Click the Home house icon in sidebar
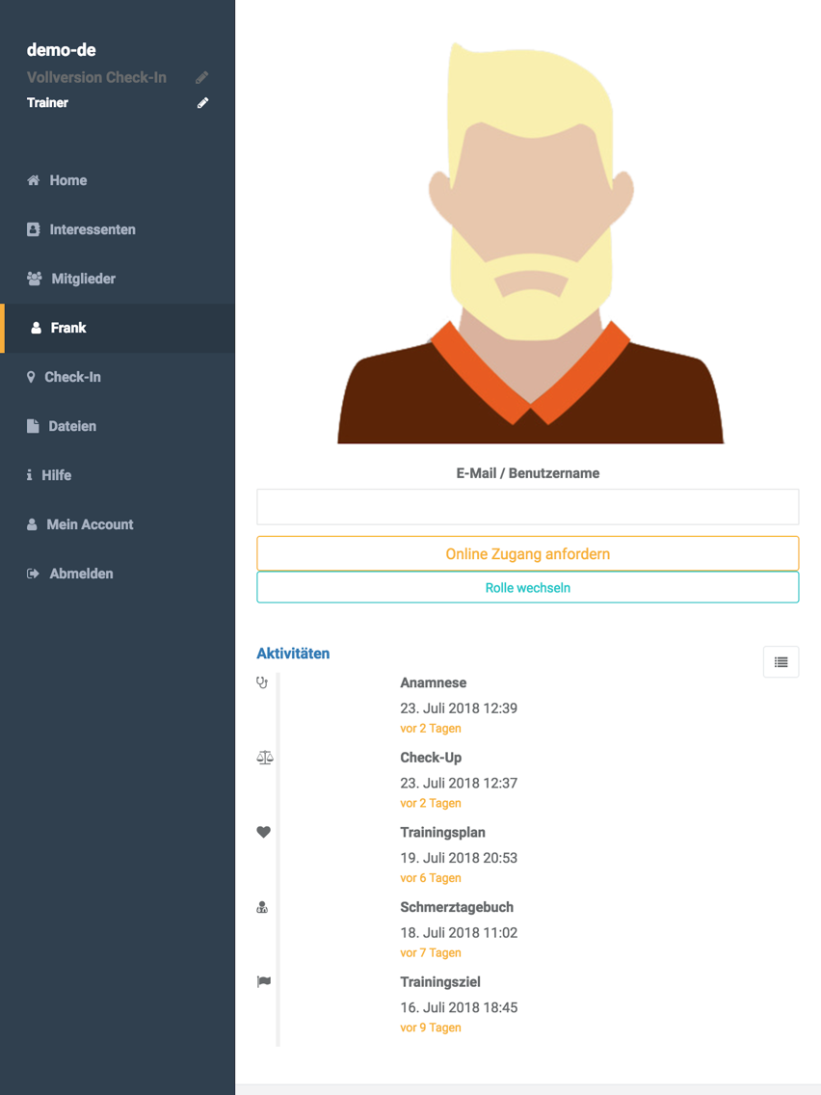The width and height of the screenshot is (821, 1095). [x=33, y=180]
